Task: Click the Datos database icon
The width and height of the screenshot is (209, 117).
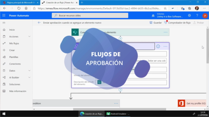Action: (x=4, y=71)
